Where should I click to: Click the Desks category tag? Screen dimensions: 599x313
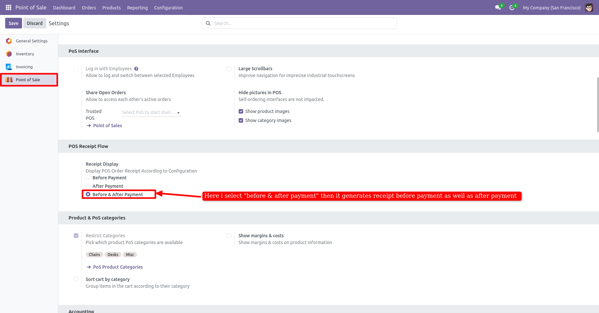[113, 255]
